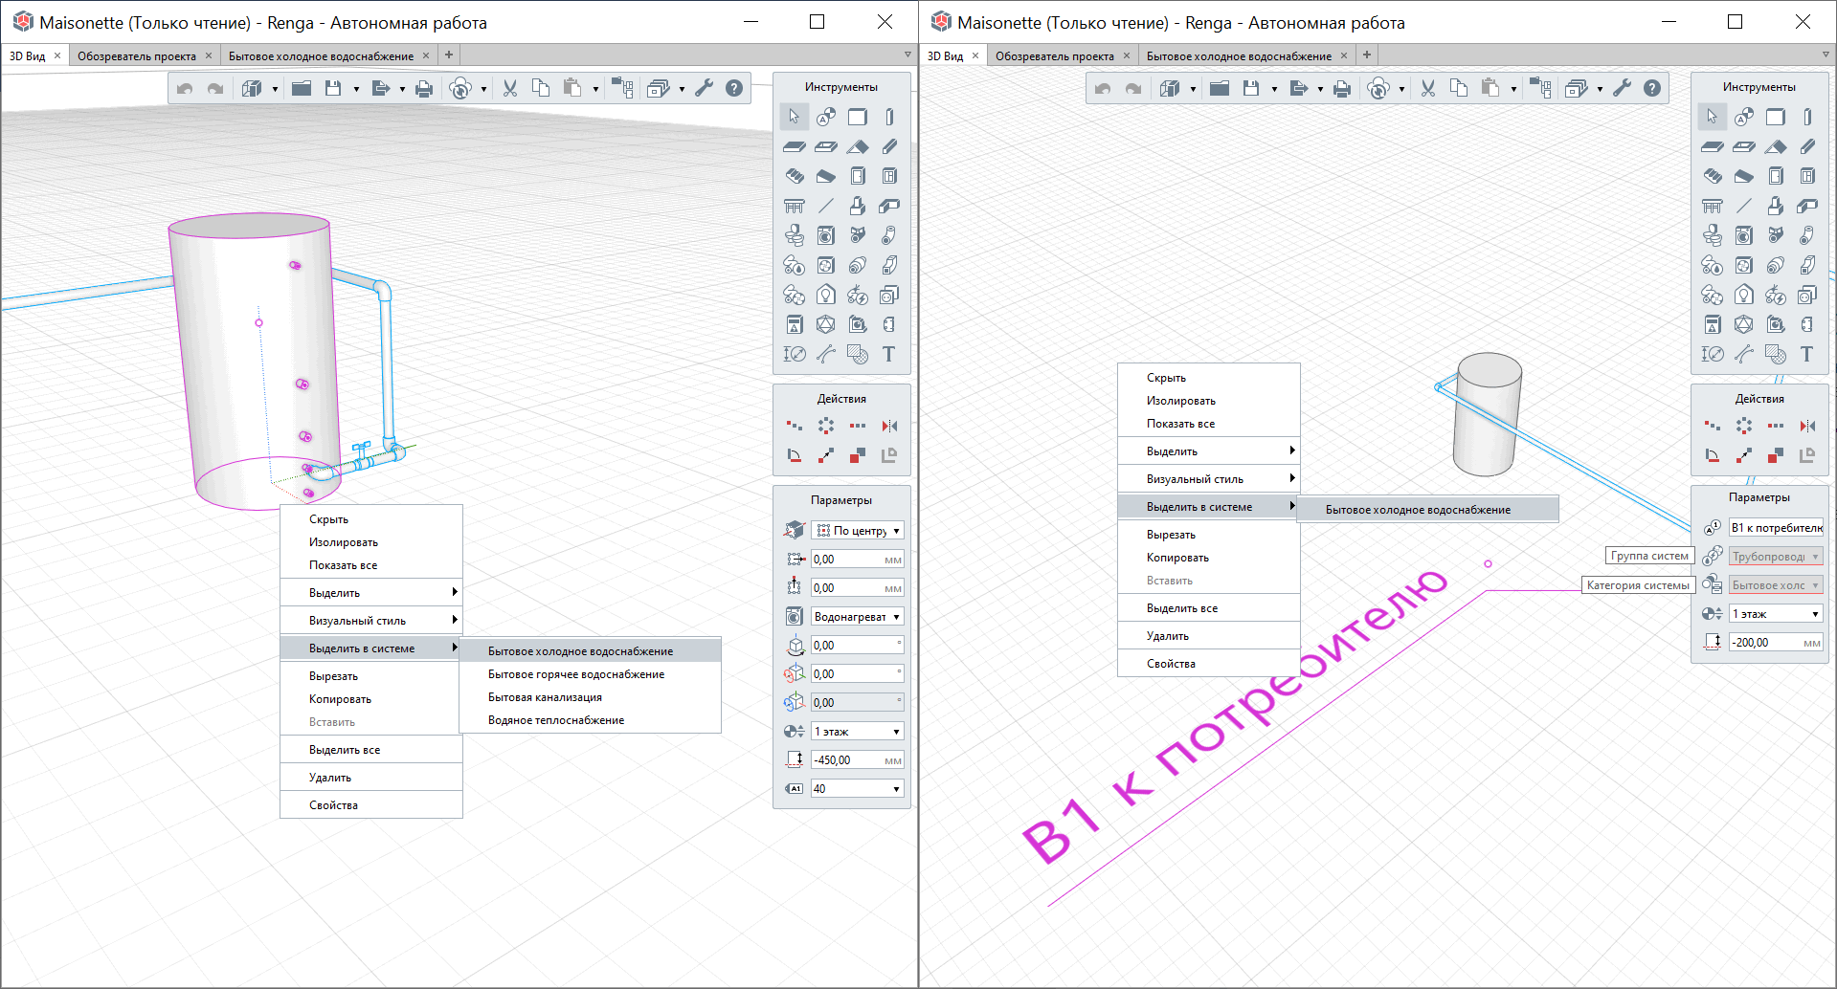This screenshot has width=1837, height=989.
Task: Choose the toilet plumbing fixture tool, left window
Action: click(x=795, y=235)
